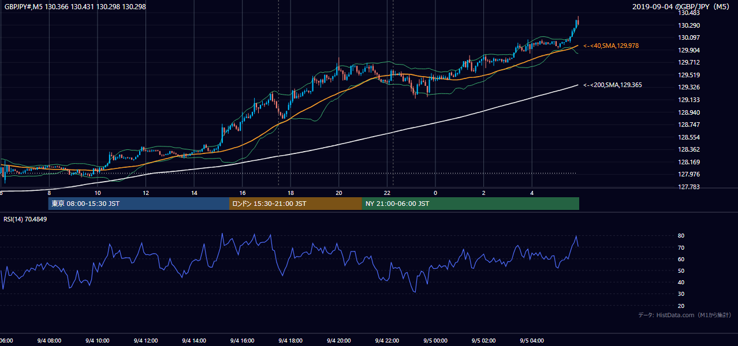
Task: Click price level 127.783 on axis
Action: (x=689, y=187)
